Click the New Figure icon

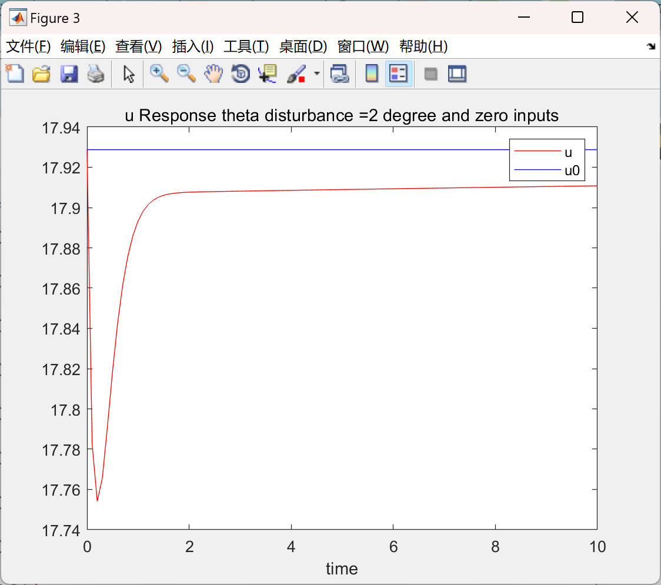pyautogui.click(x=15, y=73)
